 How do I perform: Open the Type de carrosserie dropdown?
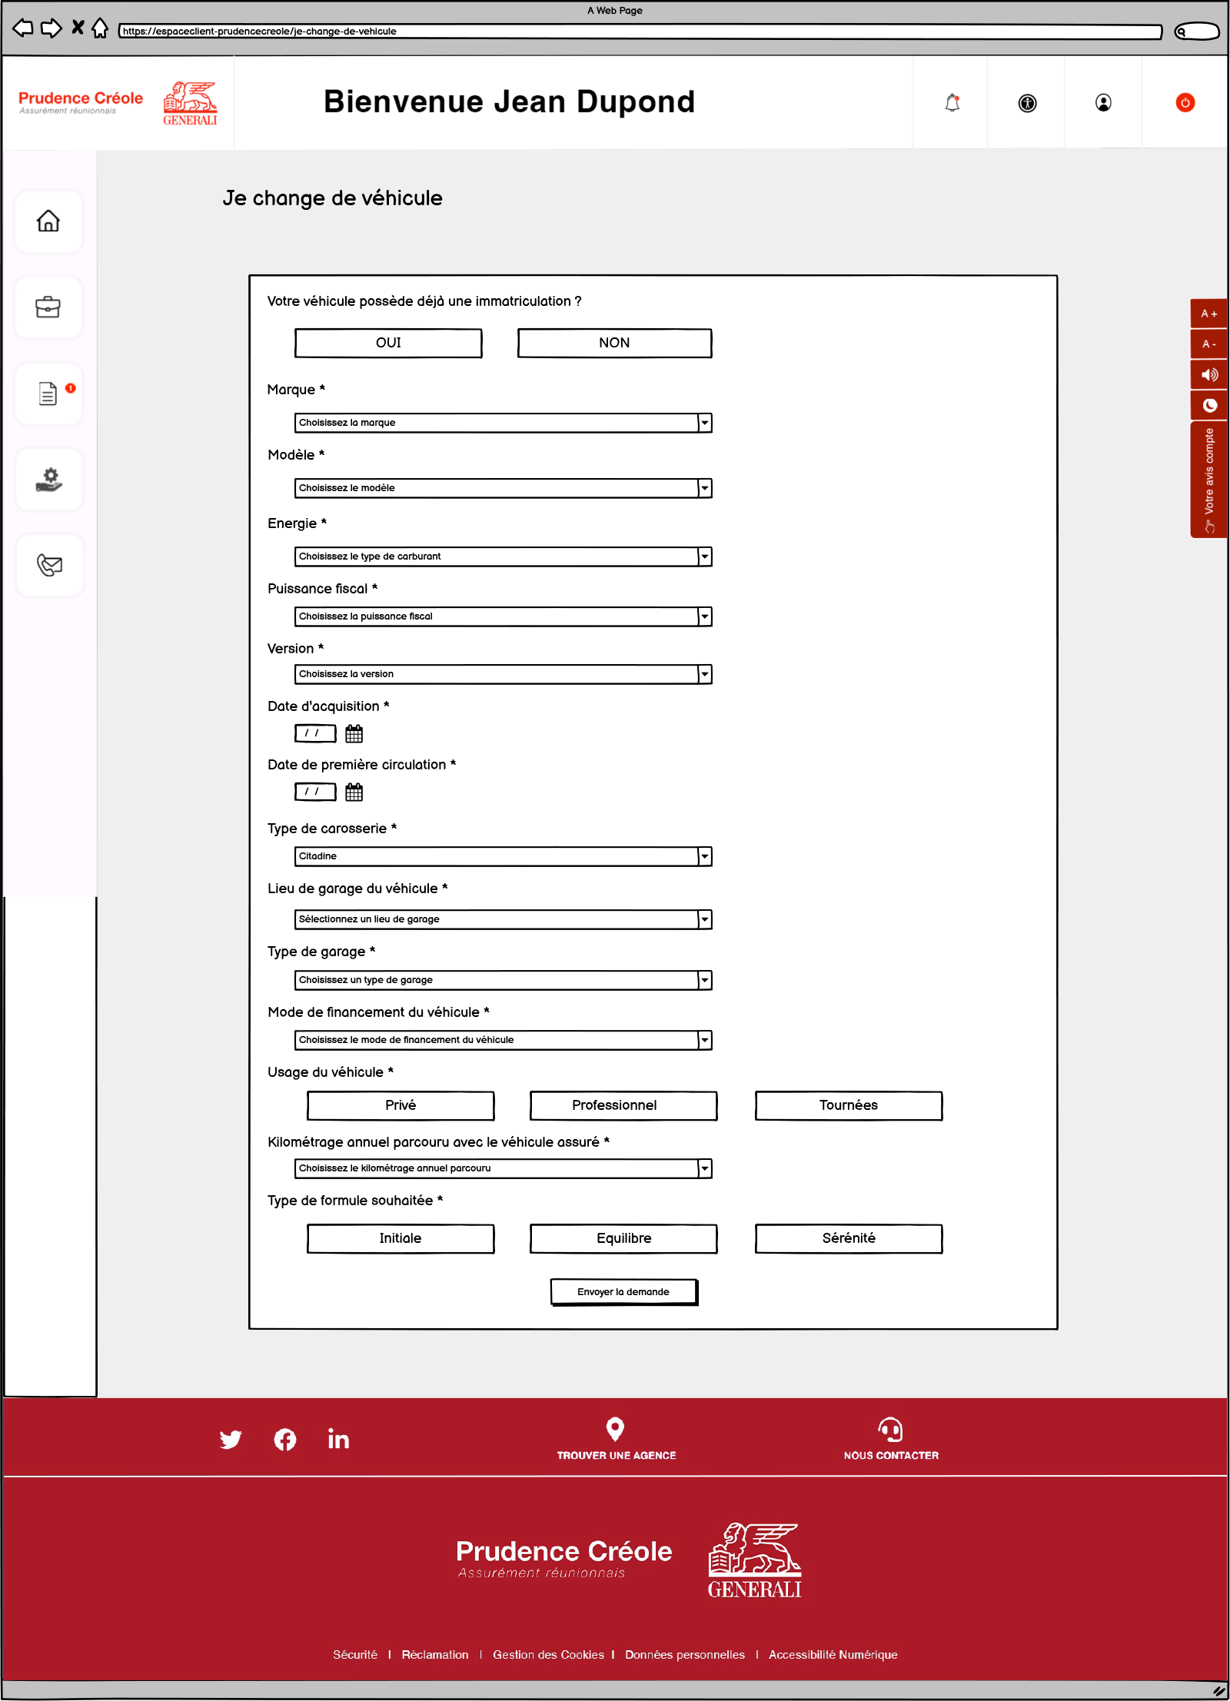click(503, 856)
